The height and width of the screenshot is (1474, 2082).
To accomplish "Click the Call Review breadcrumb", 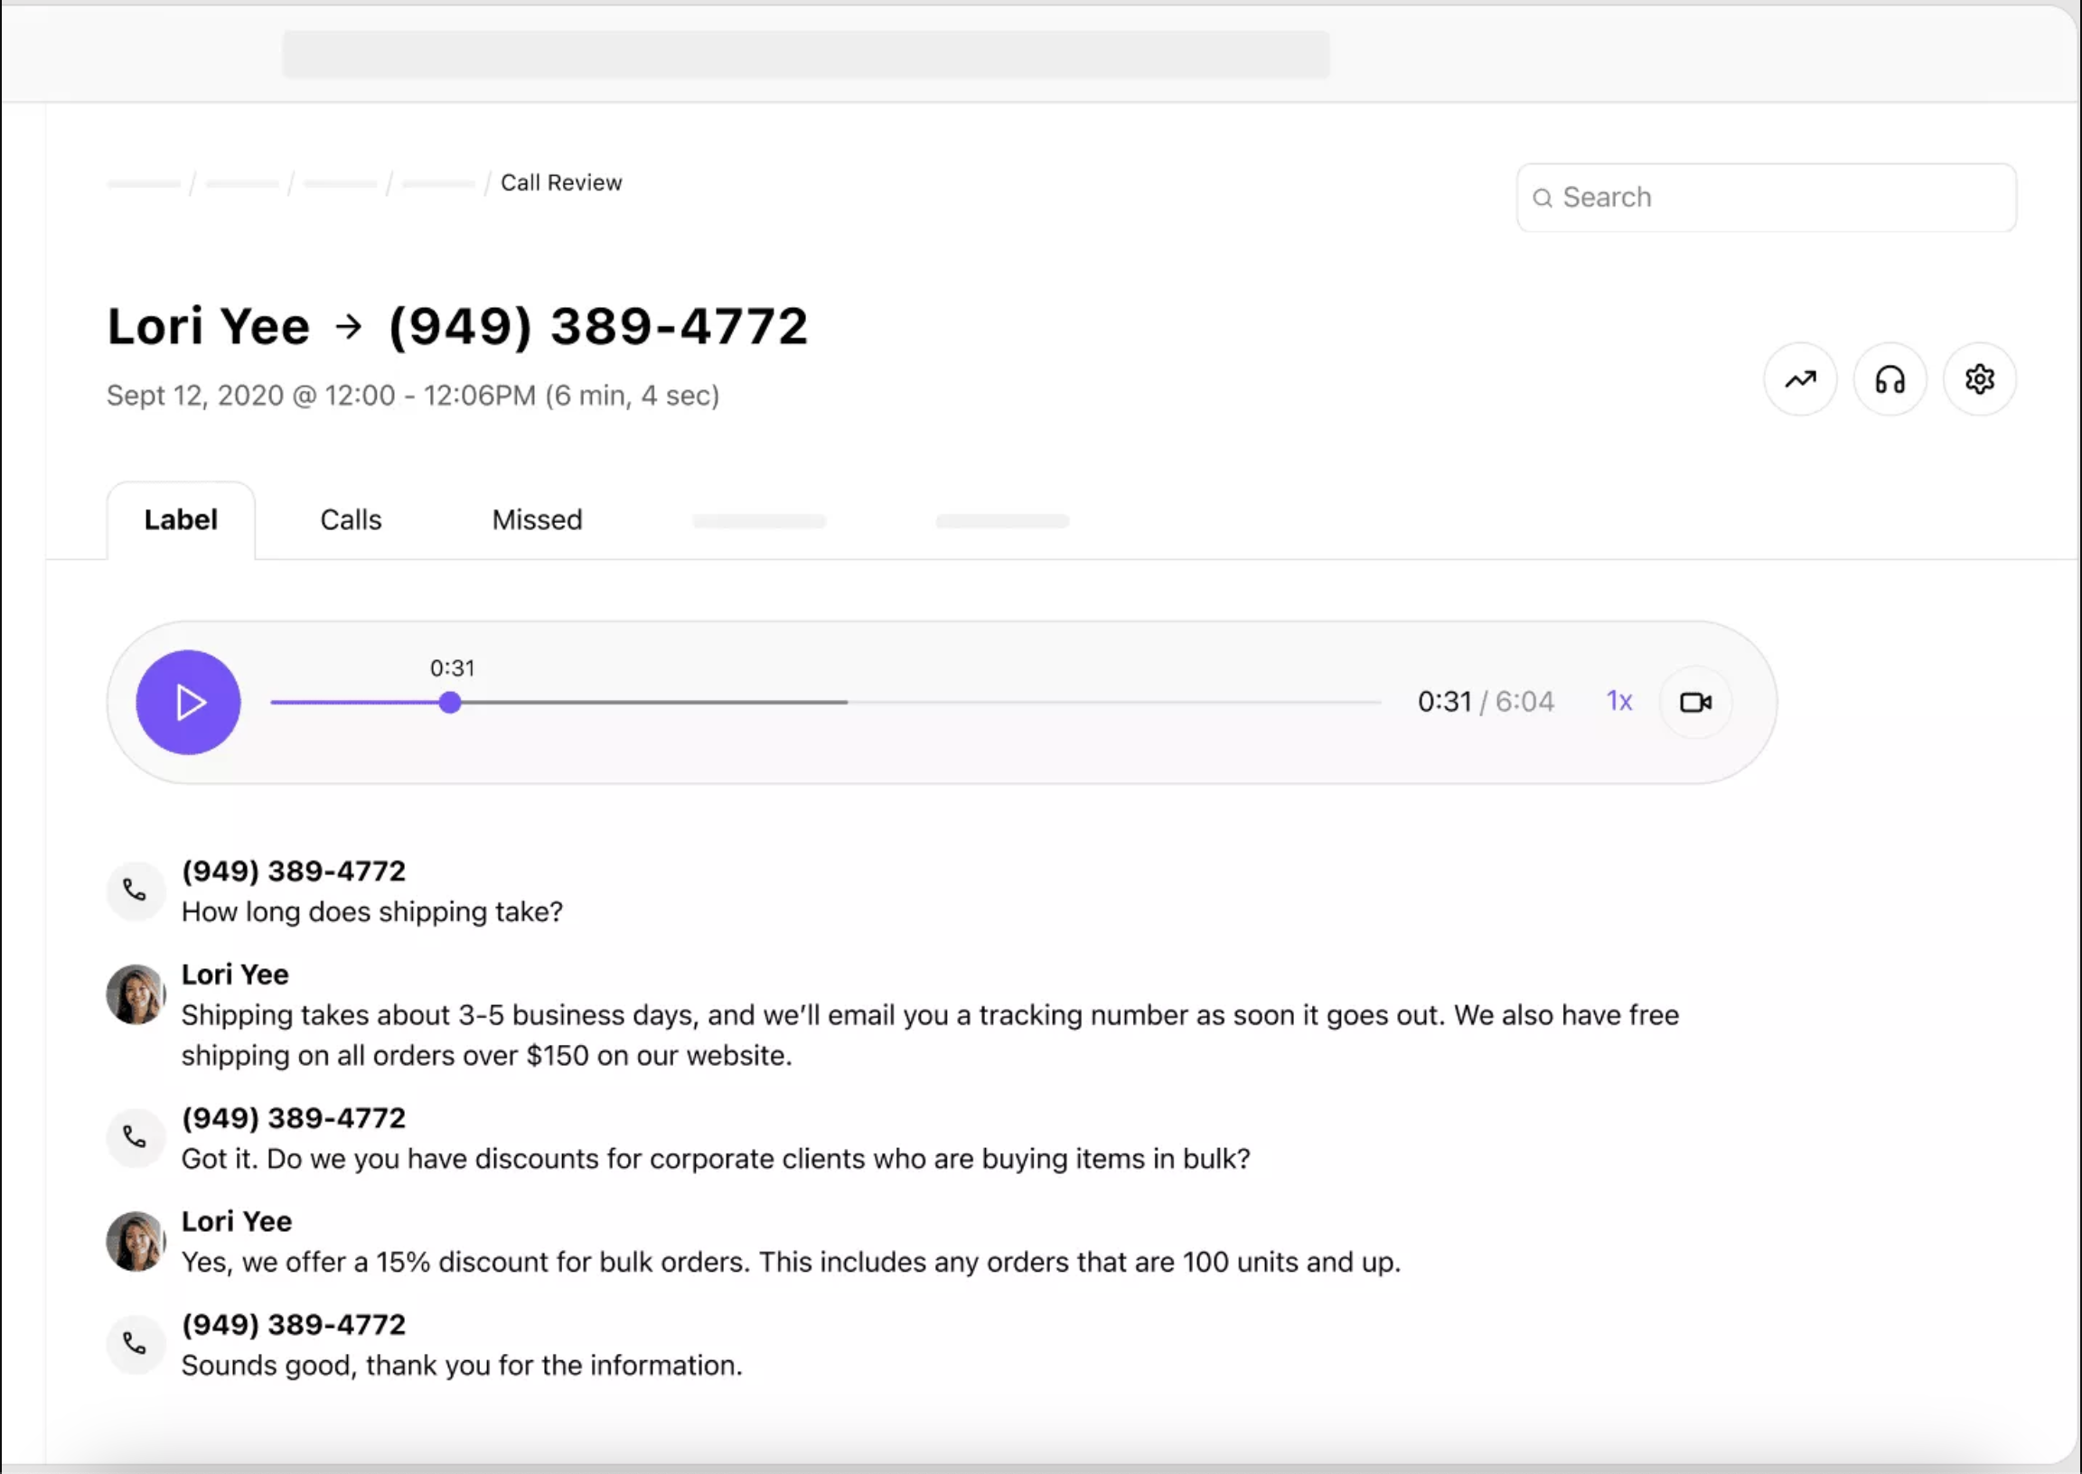I will coord(561,183).
